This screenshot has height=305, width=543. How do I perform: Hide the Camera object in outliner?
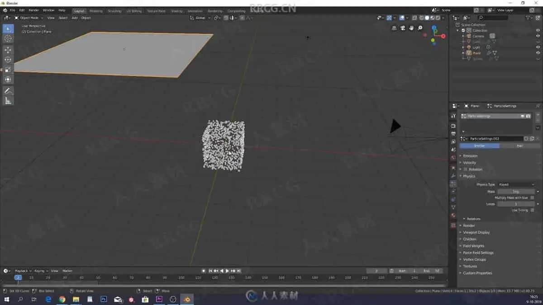538,36
